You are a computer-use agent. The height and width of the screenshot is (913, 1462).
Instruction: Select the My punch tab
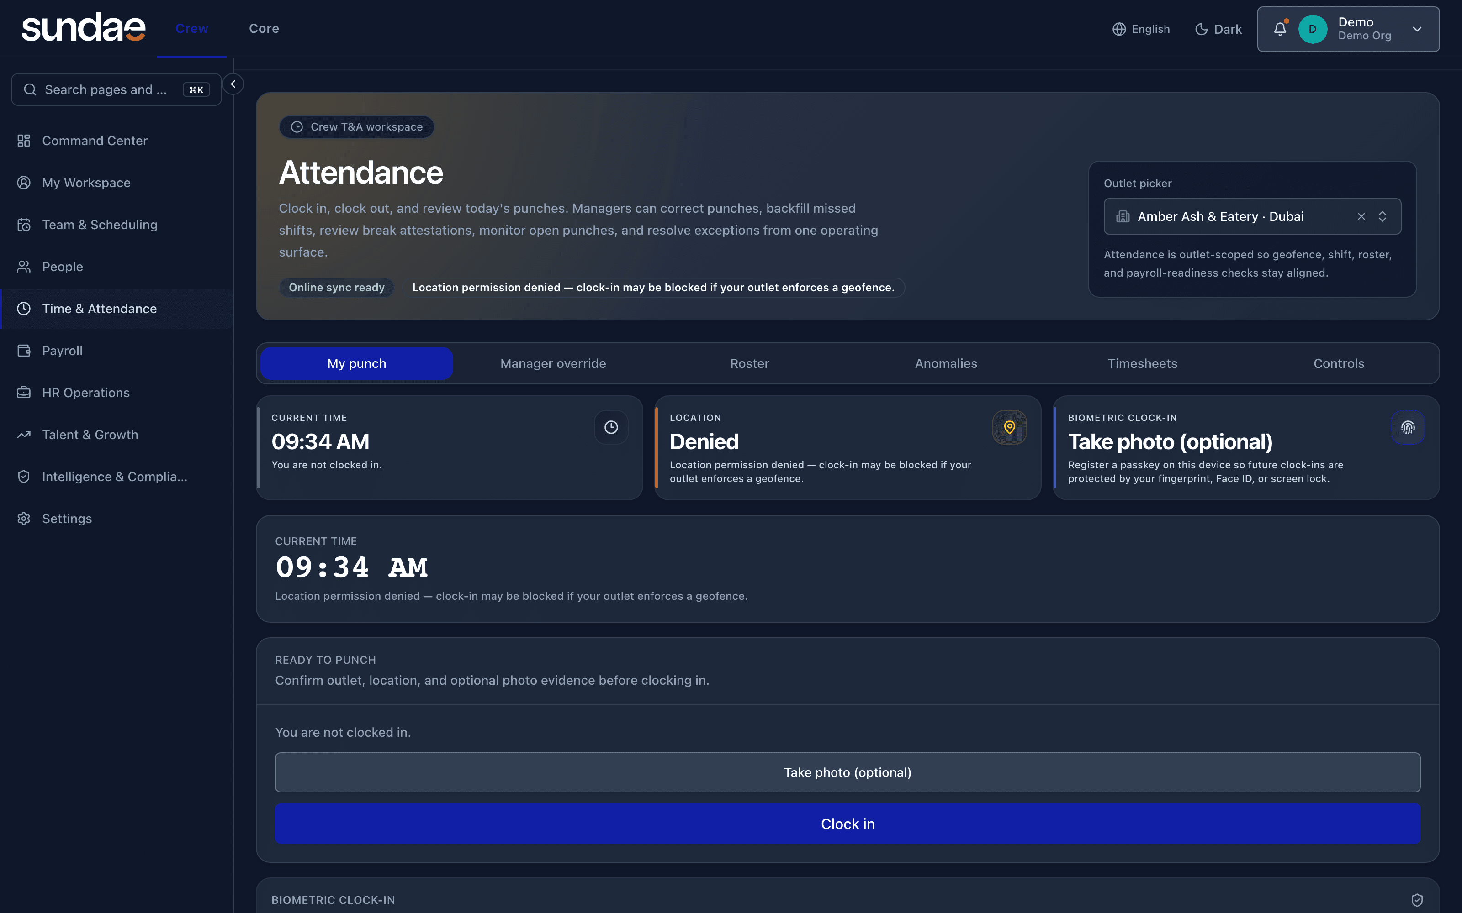point(356,363)
